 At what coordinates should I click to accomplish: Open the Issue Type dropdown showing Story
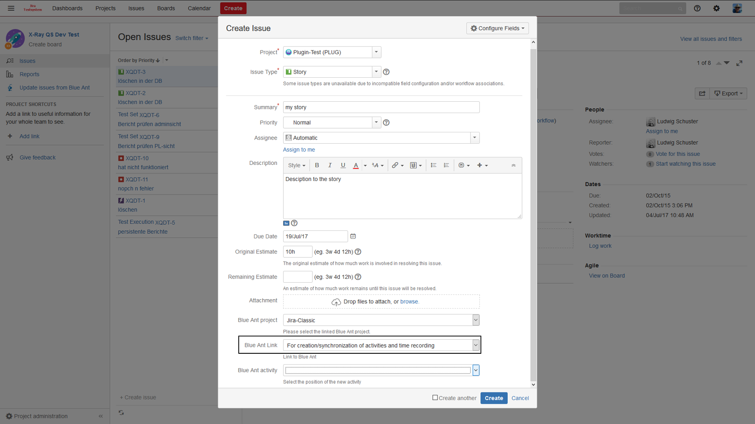332,72
